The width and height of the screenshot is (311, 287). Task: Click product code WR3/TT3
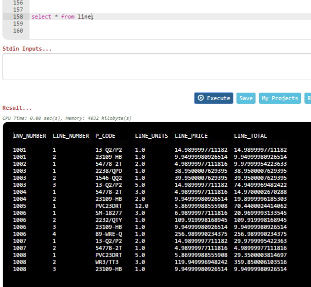point(107,262)
